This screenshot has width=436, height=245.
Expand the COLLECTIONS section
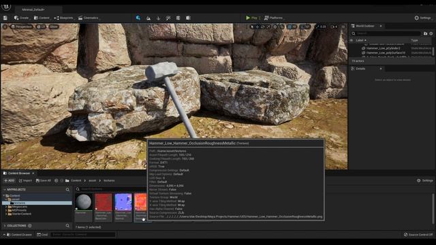(5, 225)
